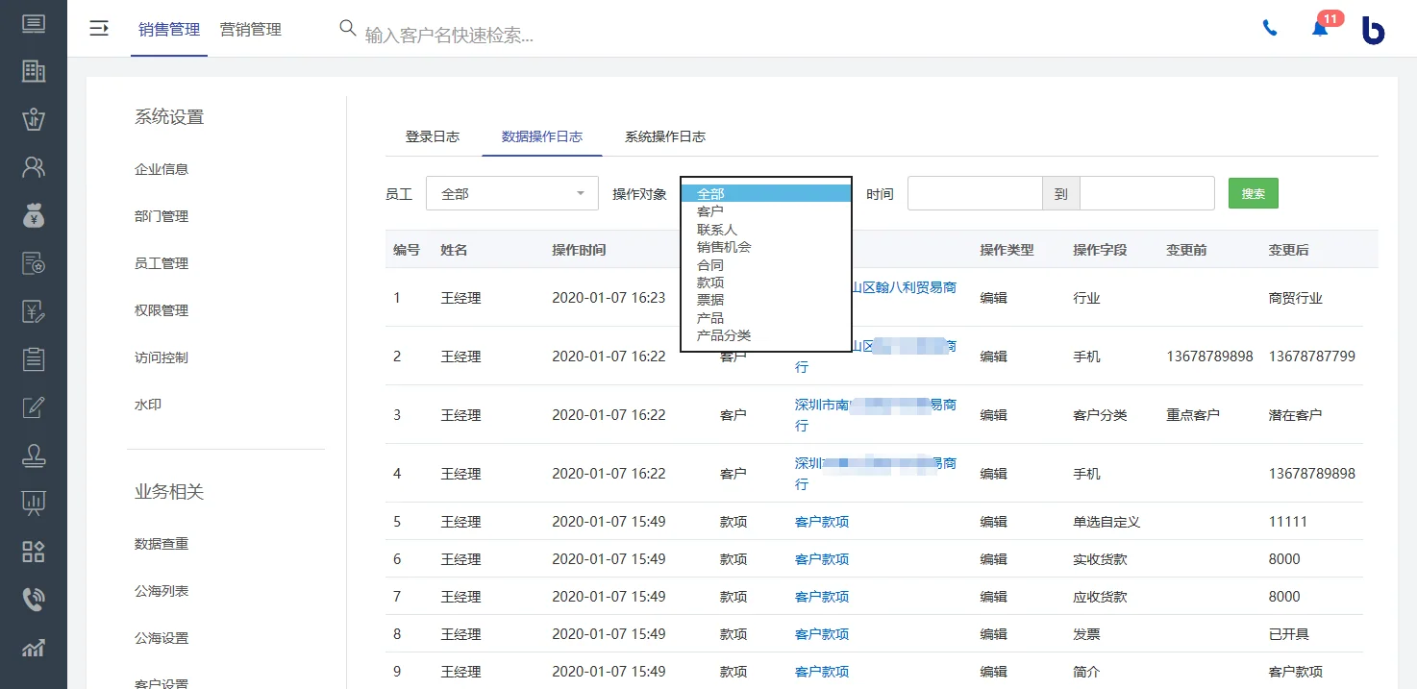Open 客户款项 link in row 8
This screenshot has width=1417, height=689.
(x=822, y=634)
